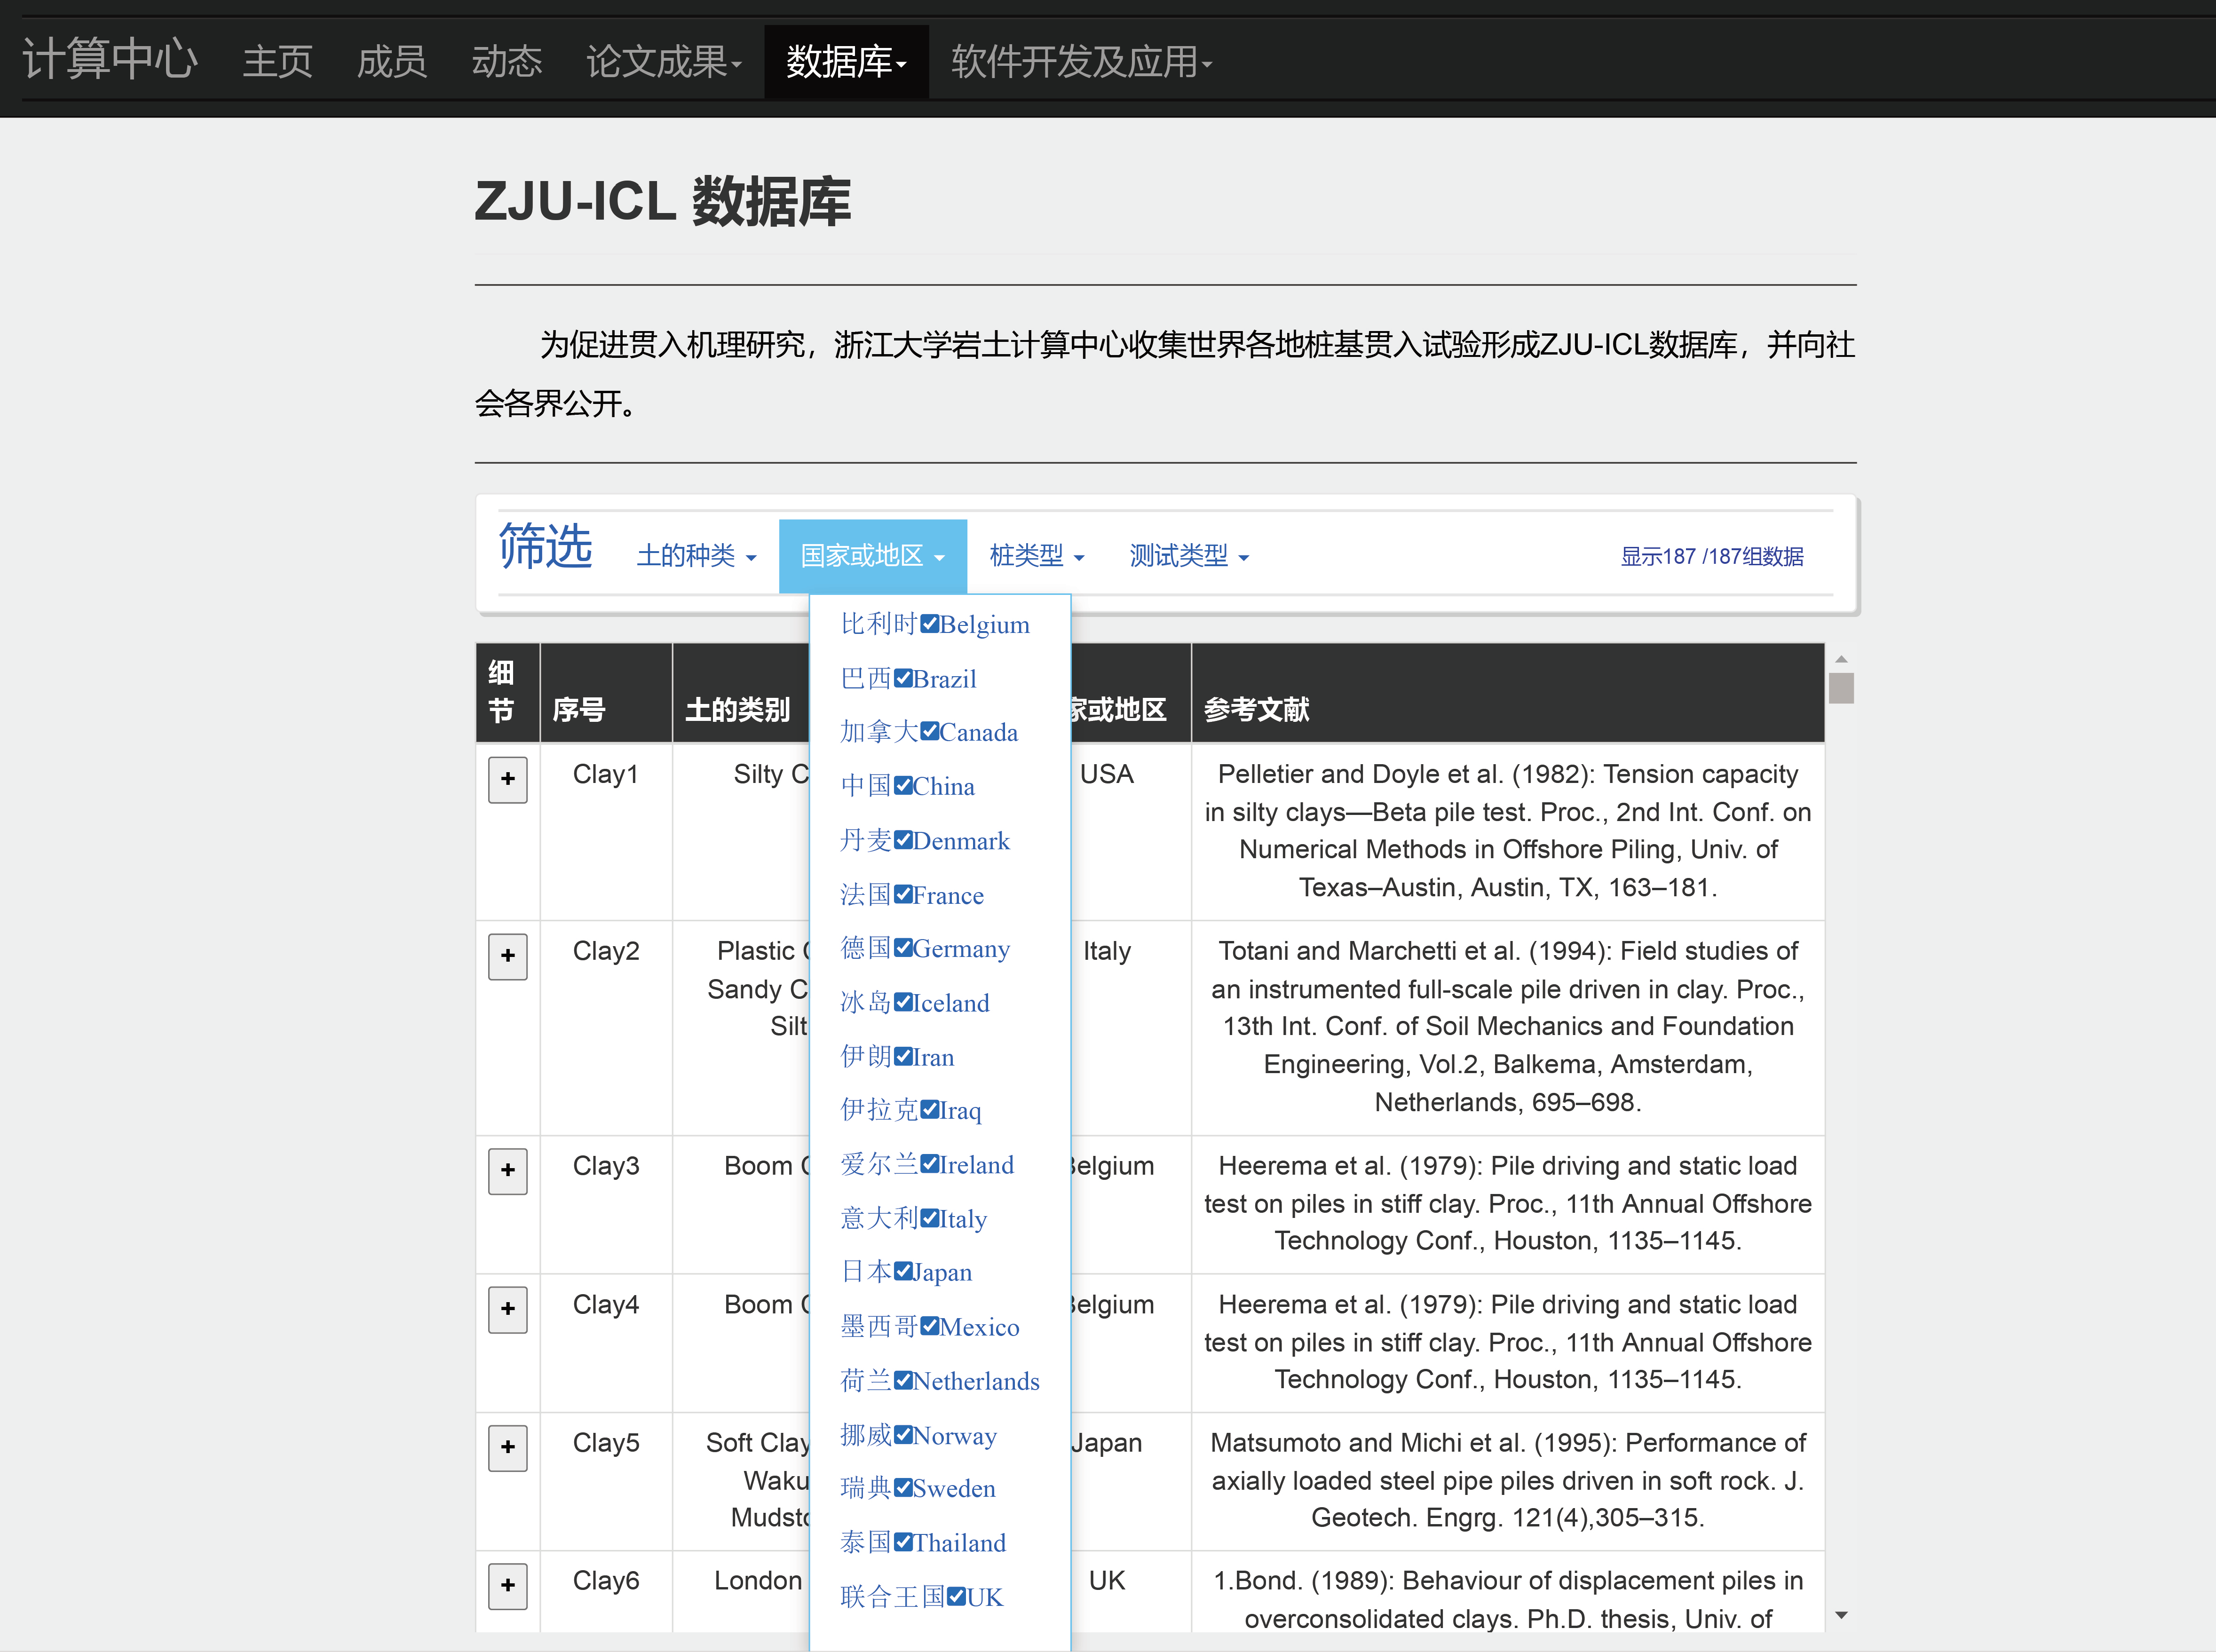Viewport: 2216px width, 1652px height.
Task: Click the Pelletier and Doyle reference text
Action: (1508, 830)
